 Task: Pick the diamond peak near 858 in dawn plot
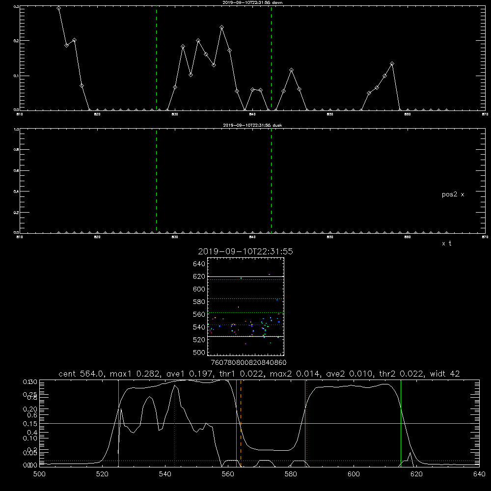[x=392, y=63]
